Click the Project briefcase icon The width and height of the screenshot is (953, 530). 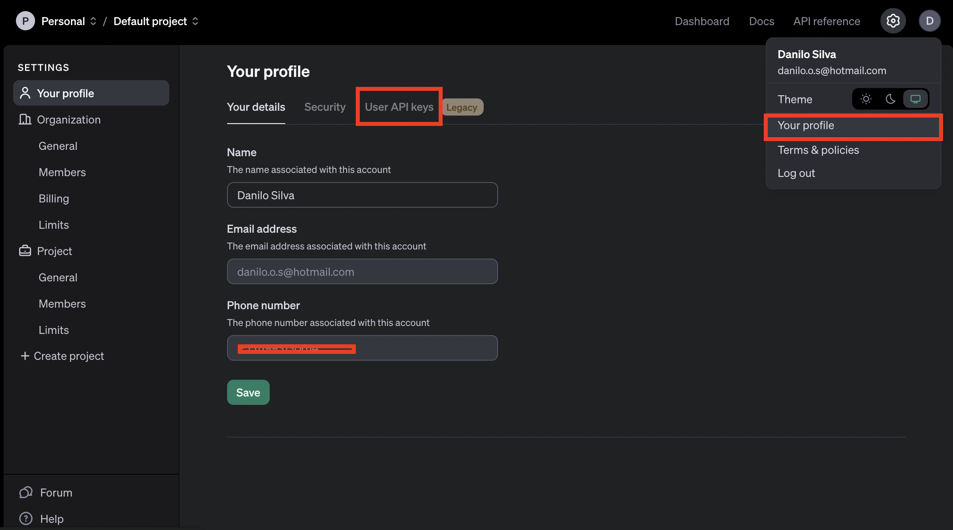pyautogui.click(x=25, y=251)
